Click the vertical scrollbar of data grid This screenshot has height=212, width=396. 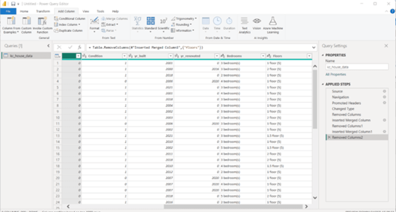coord(315,99)
